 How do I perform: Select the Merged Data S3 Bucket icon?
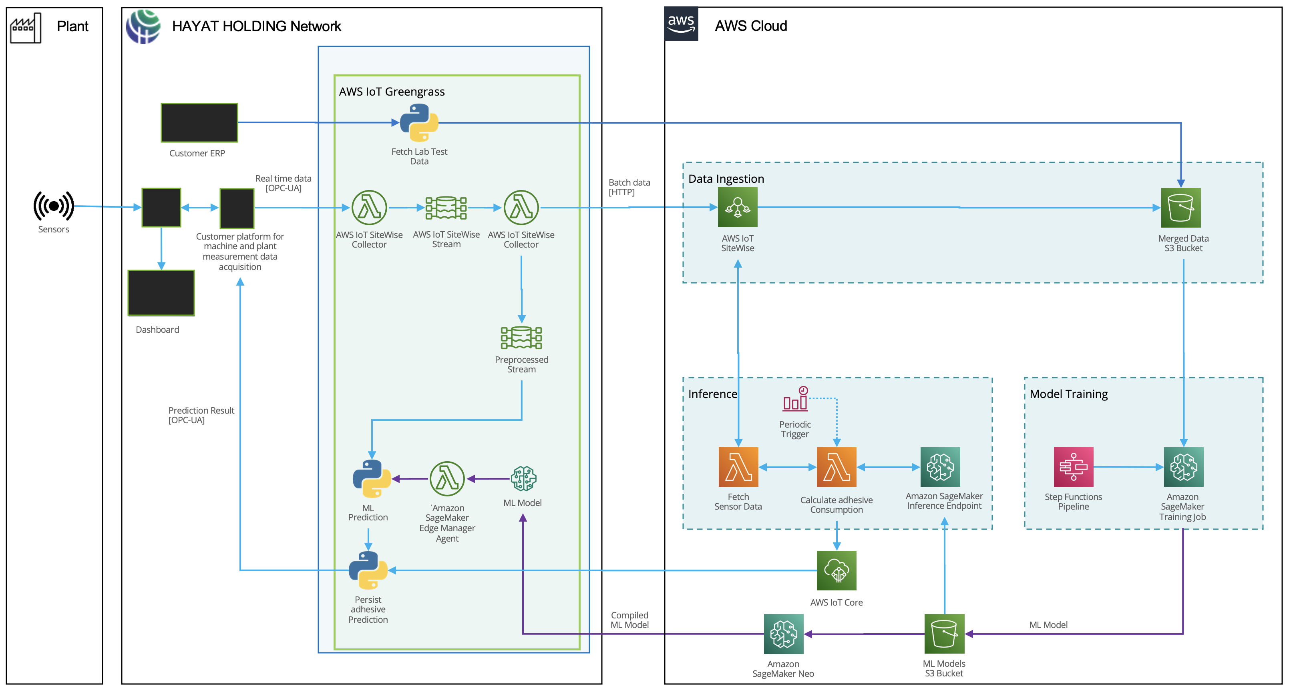tap(1180, 207)
